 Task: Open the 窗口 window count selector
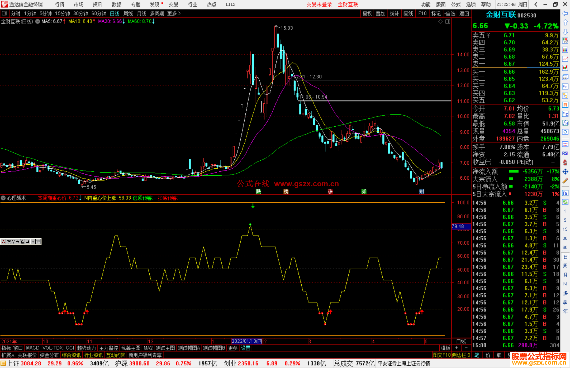pos(18,348)
